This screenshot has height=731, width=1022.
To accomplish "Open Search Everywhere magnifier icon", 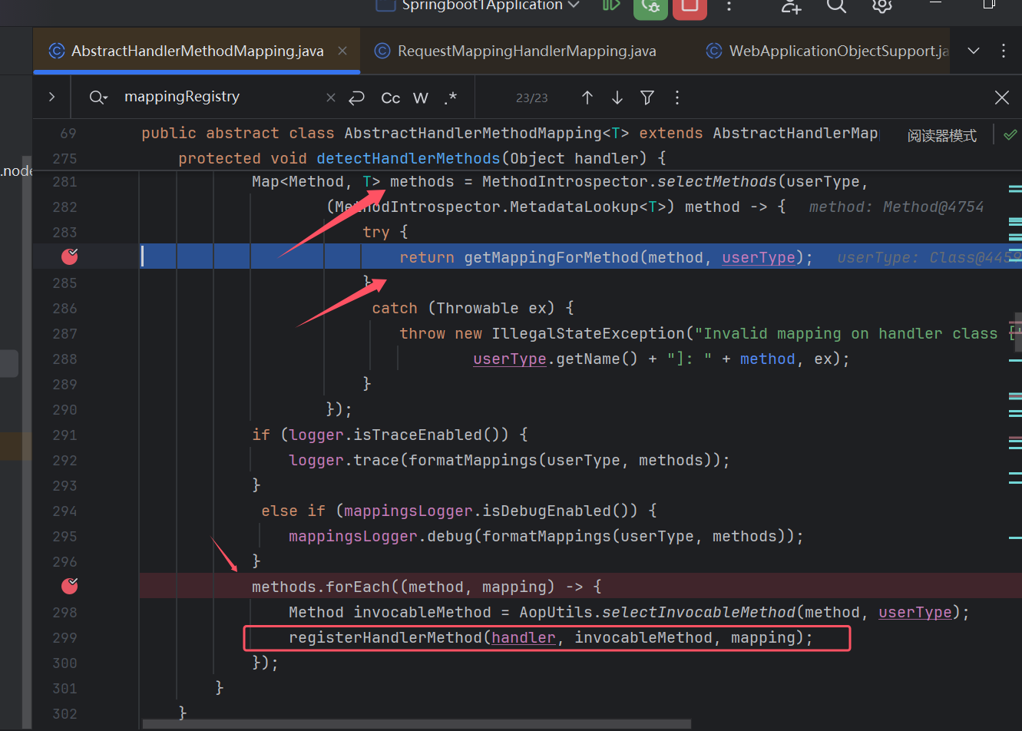I will coord(836,6).
